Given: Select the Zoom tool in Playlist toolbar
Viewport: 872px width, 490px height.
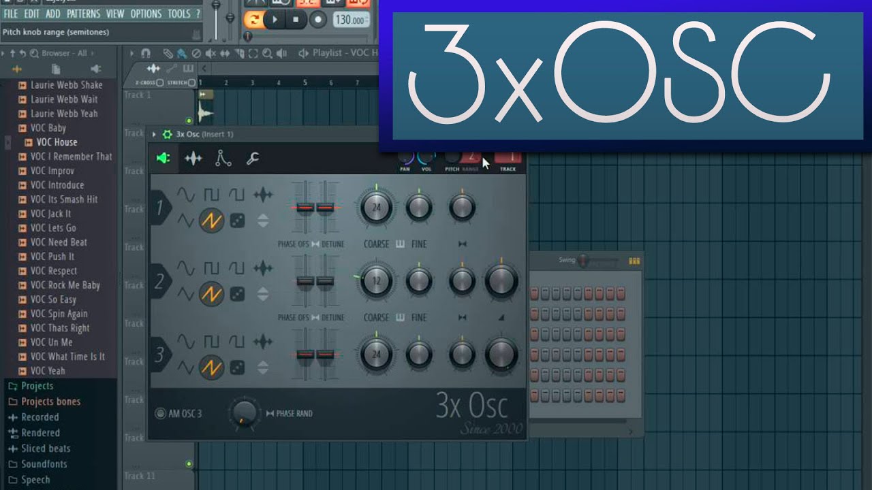Looking at the screenshot, I should [268, 53].
